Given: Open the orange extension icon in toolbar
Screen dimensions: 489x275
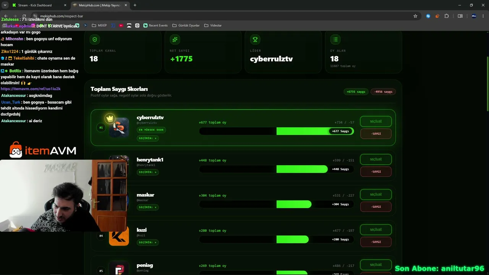Looking at the screenshot, I should point(437,16).
